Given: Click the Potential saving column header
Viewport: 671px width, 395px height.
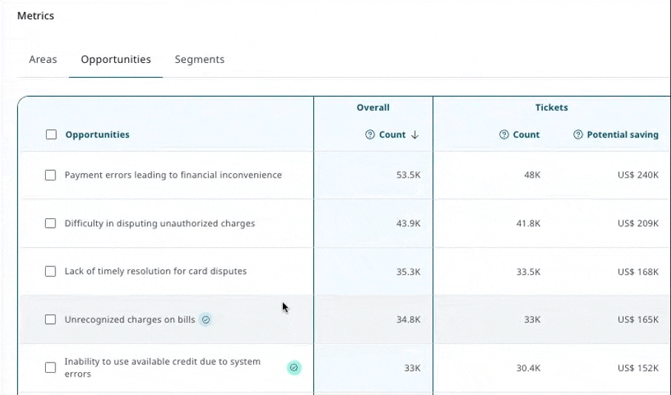Looking at the screenshot, I should click(x=622, y=135).
